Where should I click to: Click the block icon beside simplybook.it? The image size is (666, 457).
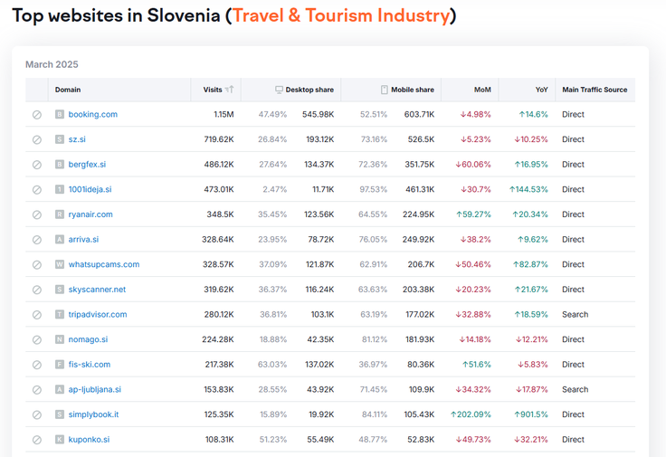click(37, 415)
